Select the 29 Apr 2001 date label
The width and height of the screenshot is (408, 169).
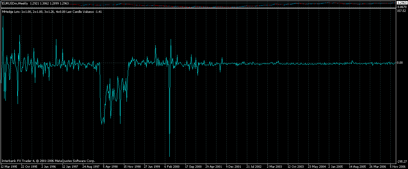point(214,166)
